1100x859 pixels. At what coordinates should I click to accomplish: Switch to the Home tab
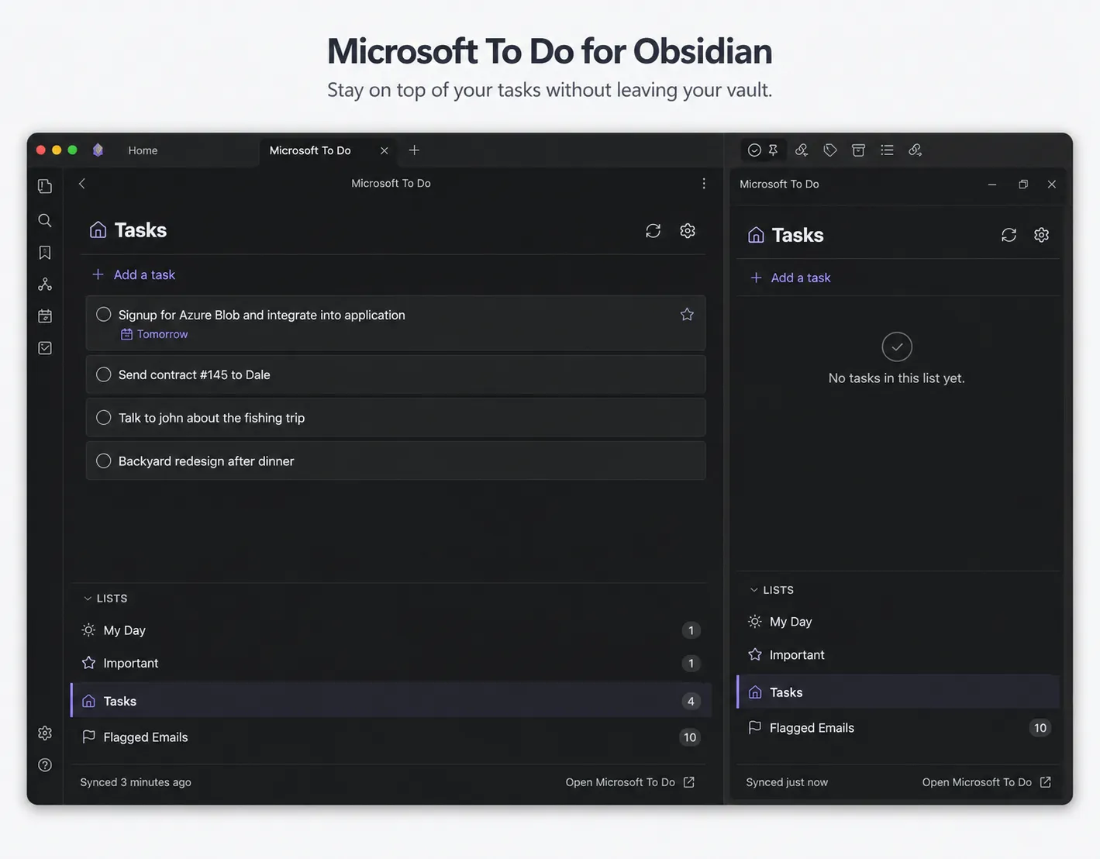[143, 150]
